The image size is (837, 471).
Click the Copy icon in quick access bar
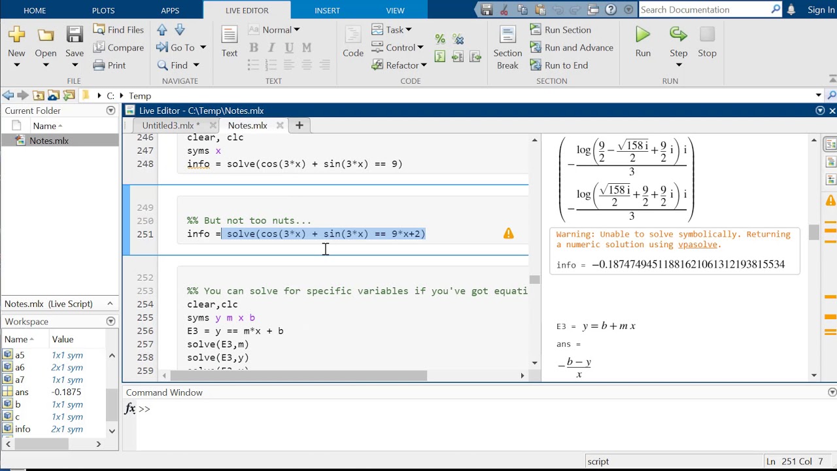point(522,10)
